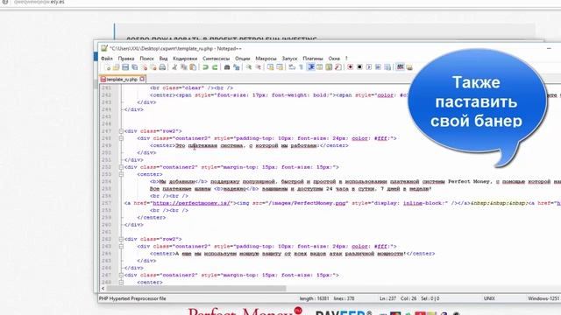Click the Windows-1251 encoding status entry

coord(544,298)
